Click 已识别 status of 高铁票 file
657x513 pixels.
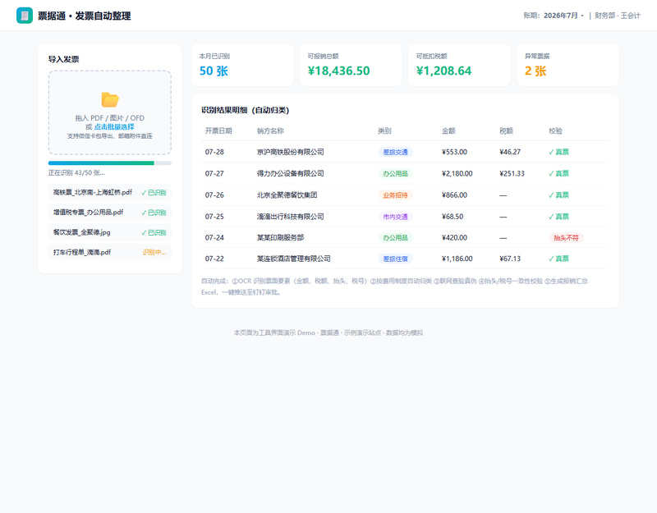click(x=154, y=193)
